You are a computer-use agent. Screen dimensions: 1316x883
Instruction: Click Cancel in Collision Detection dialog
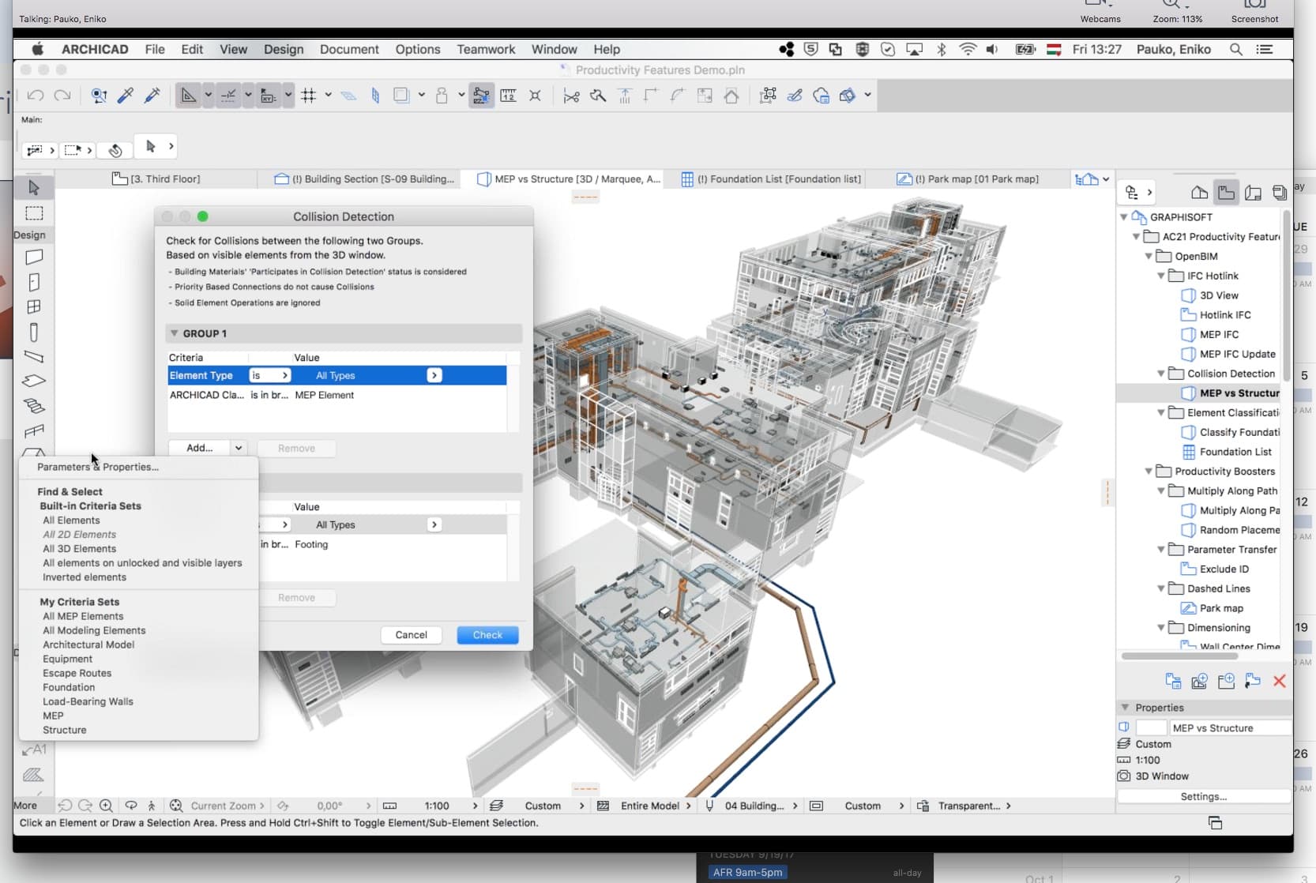(411, 635)
